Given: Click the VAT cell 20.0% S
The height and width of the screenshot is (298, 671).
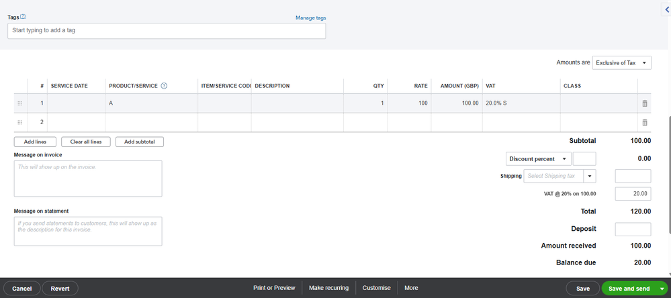Looking at the screenshot, I should 521,103.
